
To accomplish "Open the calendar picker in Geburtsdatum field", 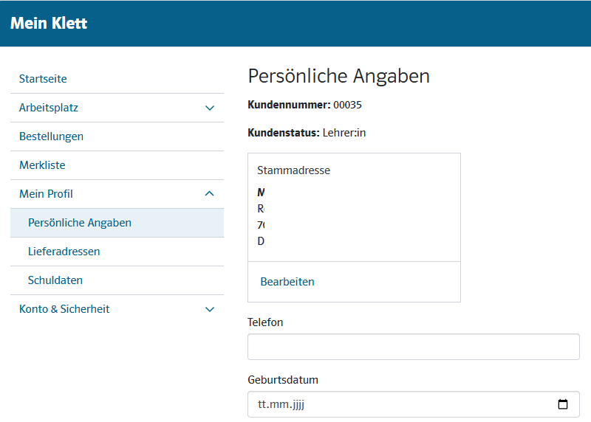I will click(562, 404).
